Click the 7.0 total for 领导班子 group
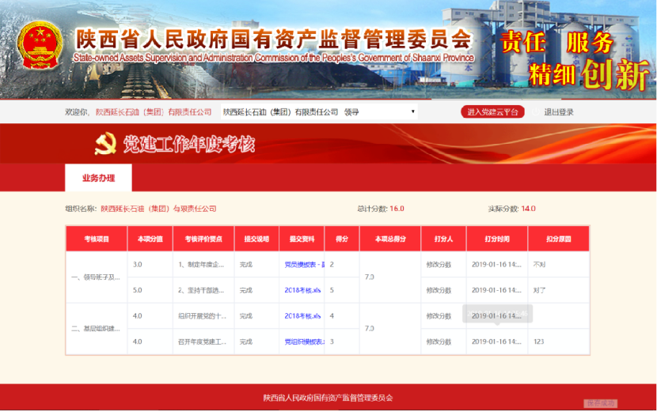657x411 pixels. click(390, 277)
